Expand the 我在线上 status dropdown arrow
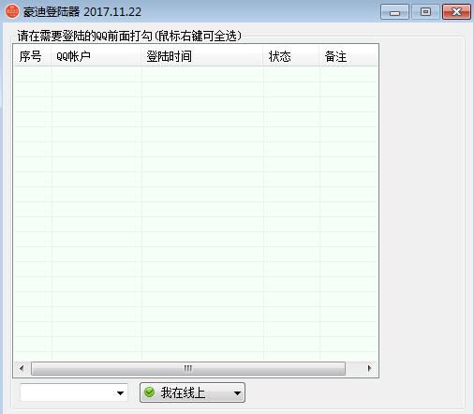This screenshot has height=414, width=474. coord(237,393)
